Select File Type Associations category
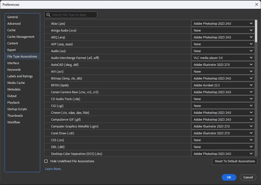261x185 pixels. point(22,56)
